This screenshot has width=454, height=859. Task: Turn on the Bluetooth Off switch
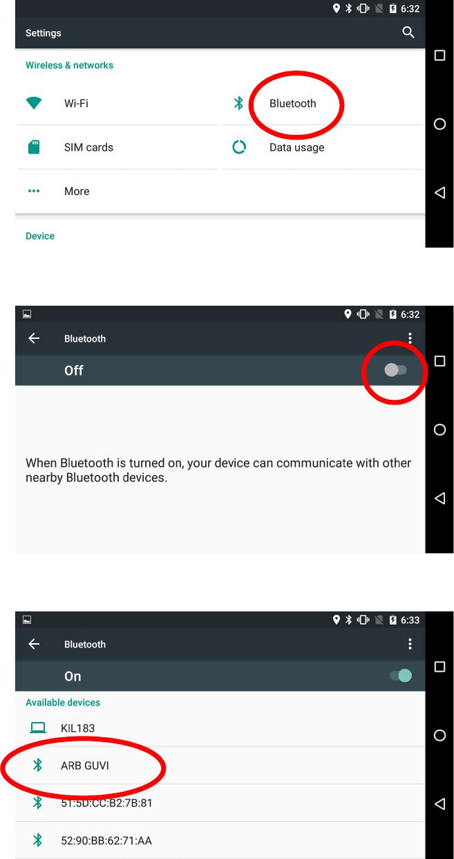point(395,370)
